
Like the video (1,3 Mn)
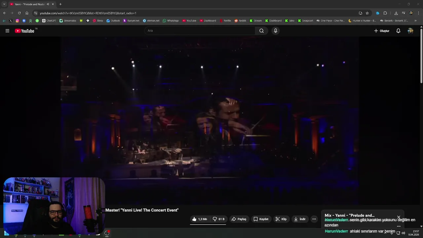pos(200,219)
